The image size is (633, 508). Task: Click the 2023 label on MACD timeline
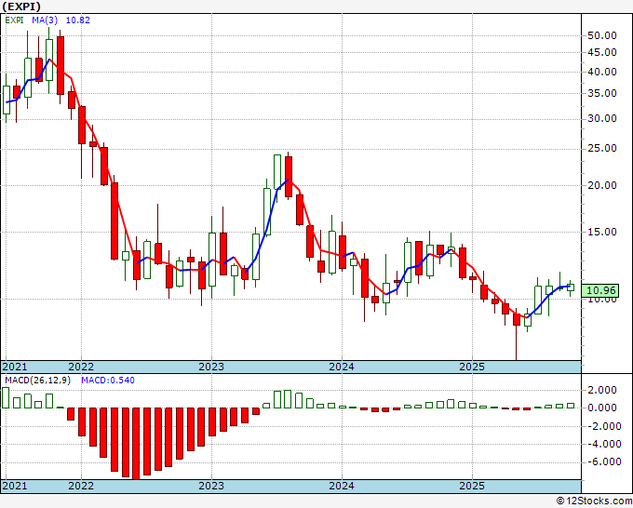click(211, 486)
